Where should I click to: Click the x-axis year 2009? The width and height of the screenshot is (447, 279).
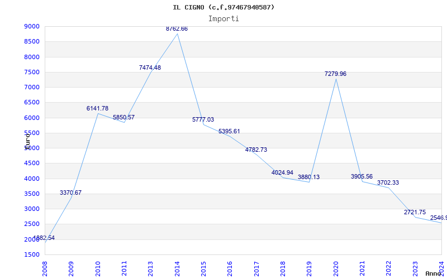tap(72, 269)
